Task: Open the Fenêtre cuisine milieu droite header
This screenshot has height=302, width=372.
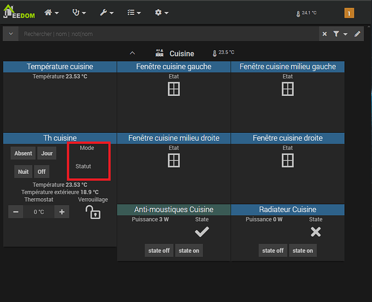Action: coord(174,138)
